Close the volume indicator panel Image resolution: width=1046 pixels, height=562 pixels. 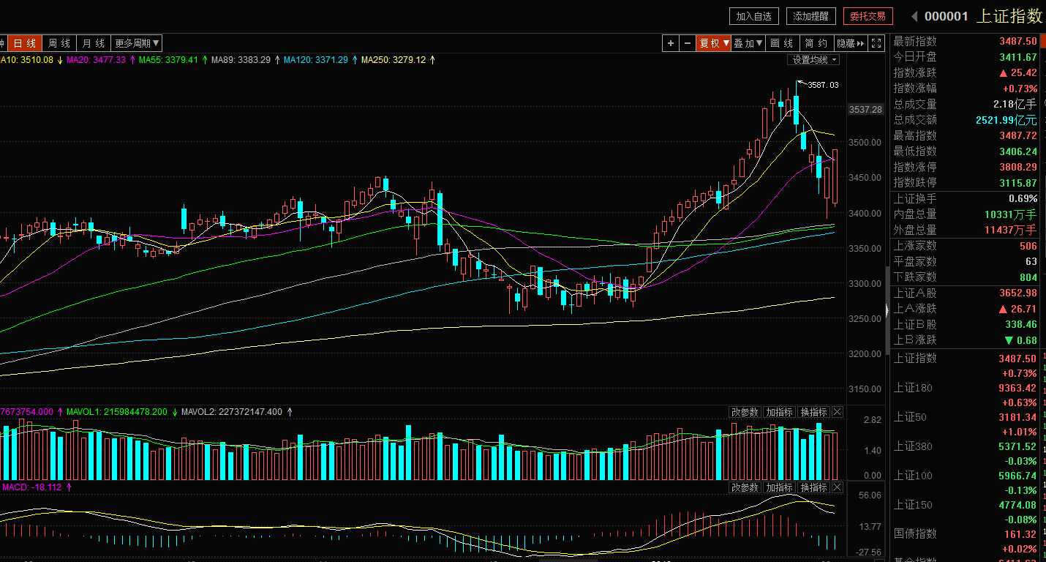tap(838, 413)
